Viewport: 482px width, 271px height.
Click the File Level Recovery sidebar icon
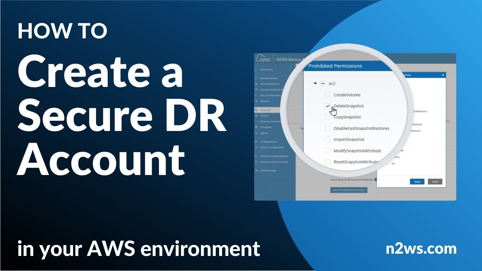pyautogui.click(x=256, y=96)
